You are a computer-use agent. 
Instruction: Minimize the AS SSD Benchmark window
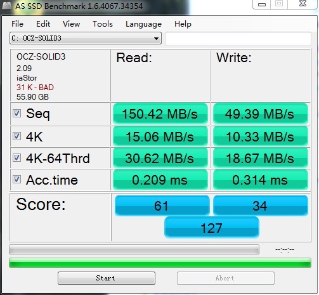point(262,4)
